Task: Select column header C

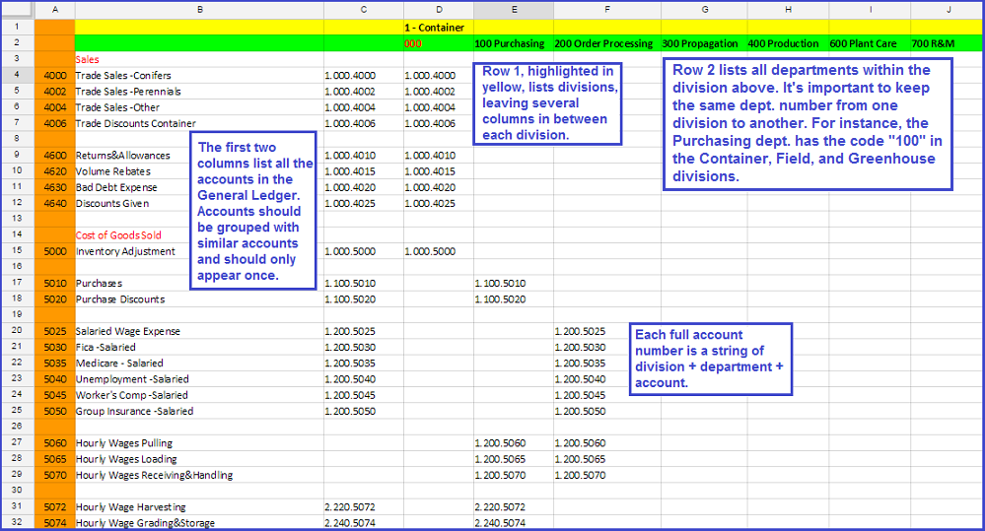Action: (x=363, y=10)
